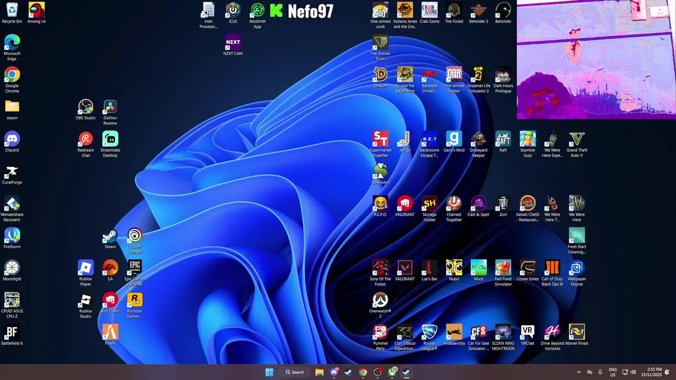Launch CurseForge
Image resolution: width=676 pixels, height=380 pixels.
[12, 174]
